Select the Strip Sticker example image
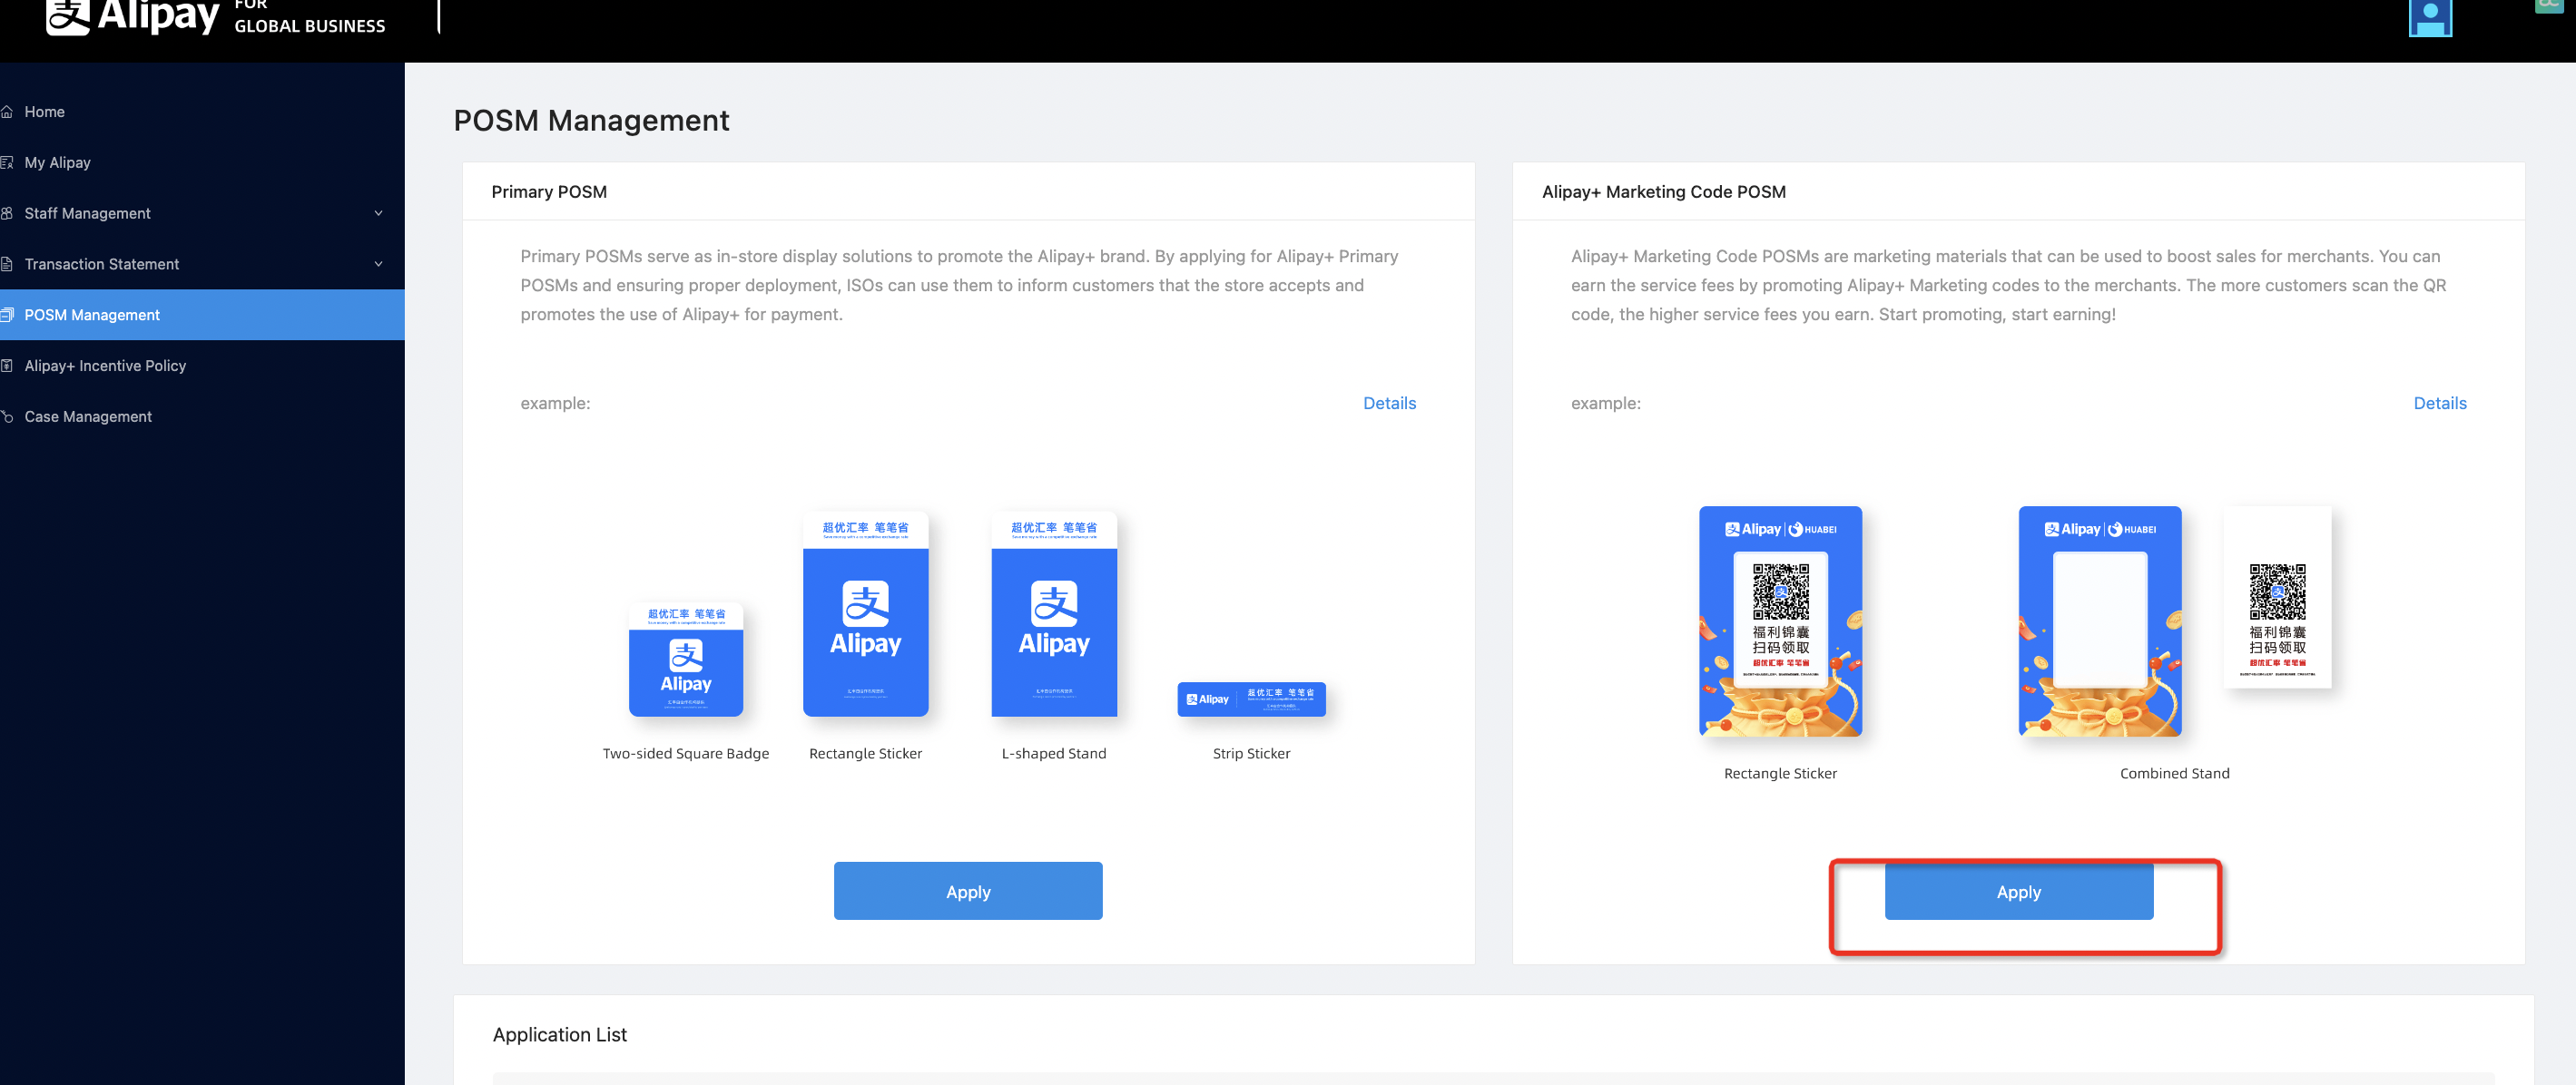Screen dimensions: 2576x1085 point(1251,699)
